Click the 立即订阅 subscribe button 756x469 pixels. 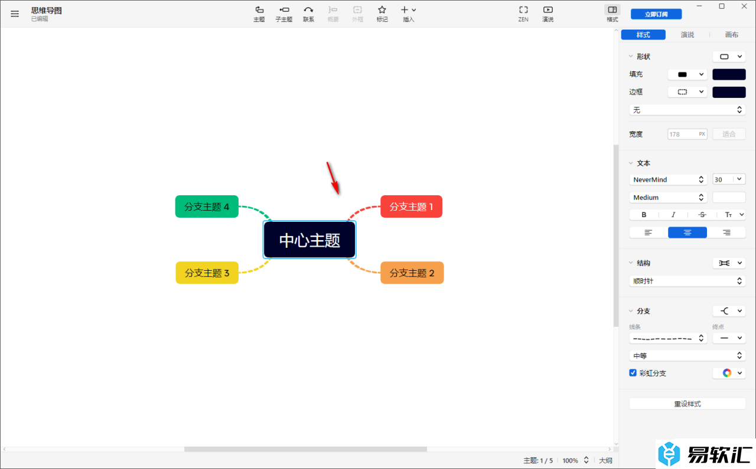pos(656,14)
